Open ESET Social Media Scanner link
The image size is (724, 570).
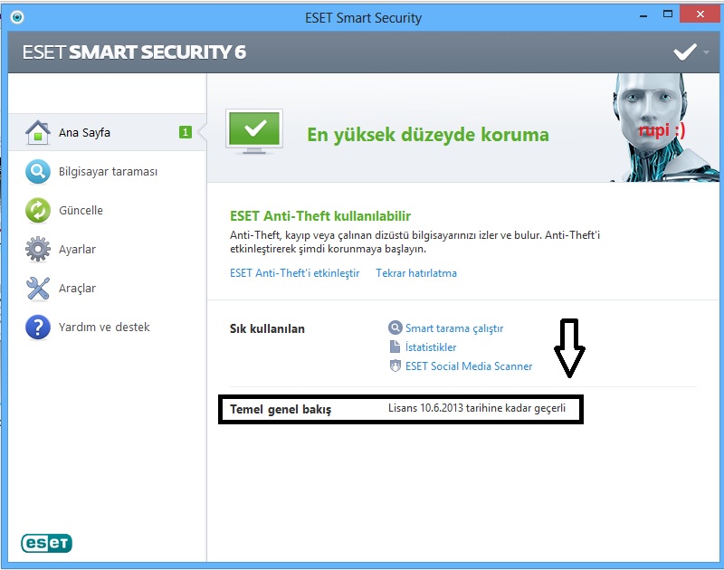pos(468,366)
